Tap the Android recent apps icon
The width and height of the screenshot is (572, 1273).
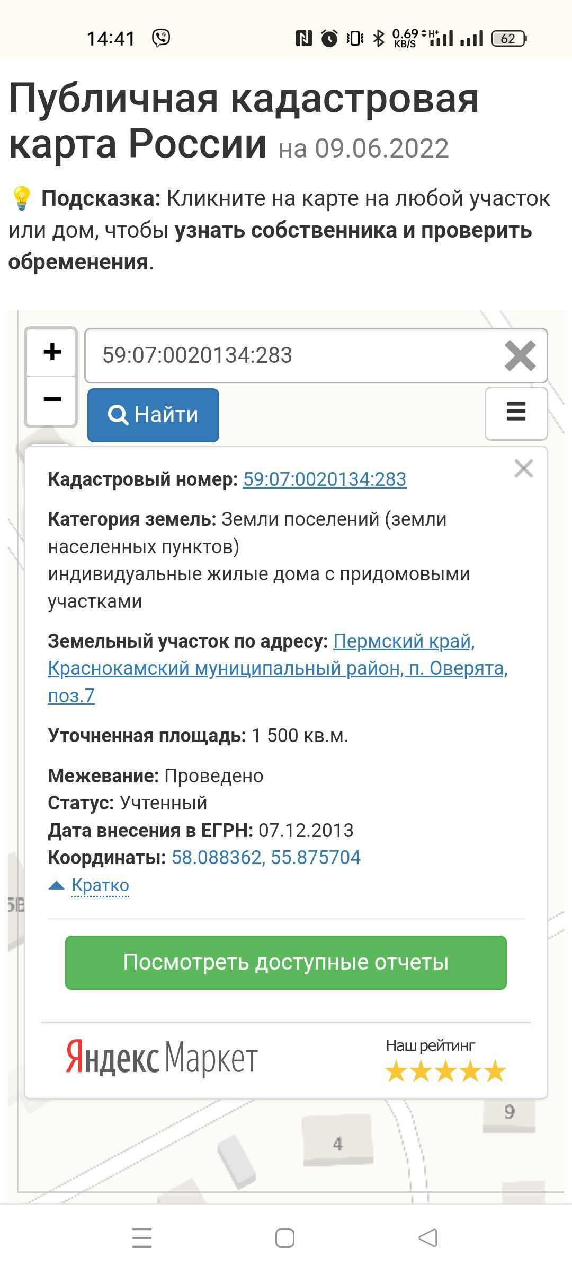click(x=142, y=1238)
